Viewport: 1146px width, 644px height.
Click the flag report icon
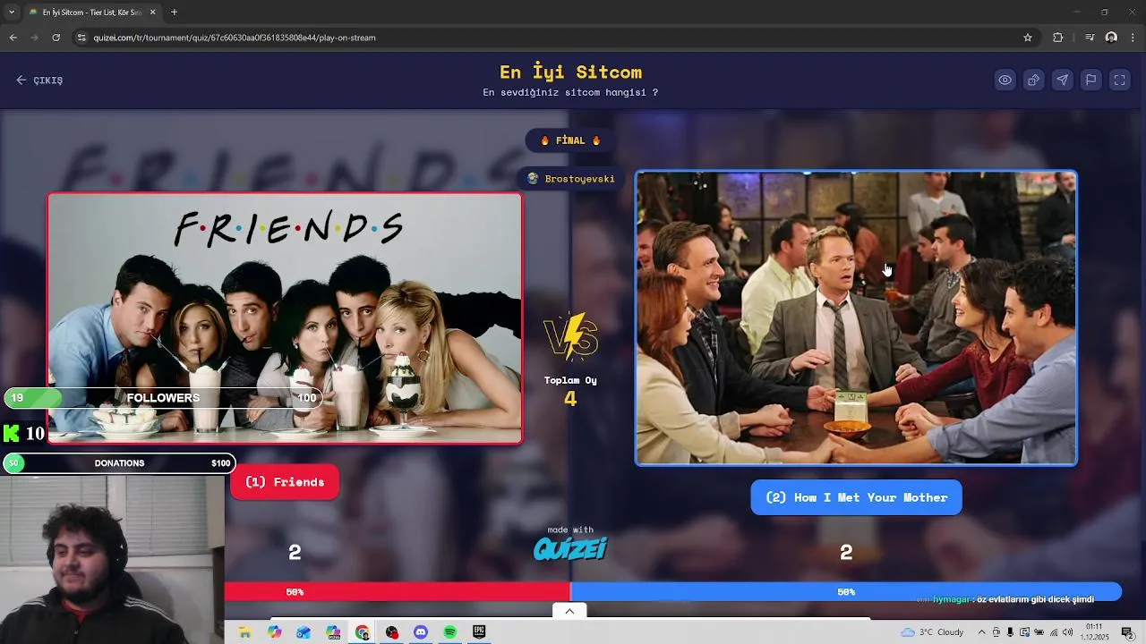pos(1090,80)
